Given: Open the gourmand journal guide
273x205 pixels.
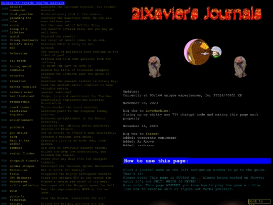Looking at the screenshot, I should 17,127.
